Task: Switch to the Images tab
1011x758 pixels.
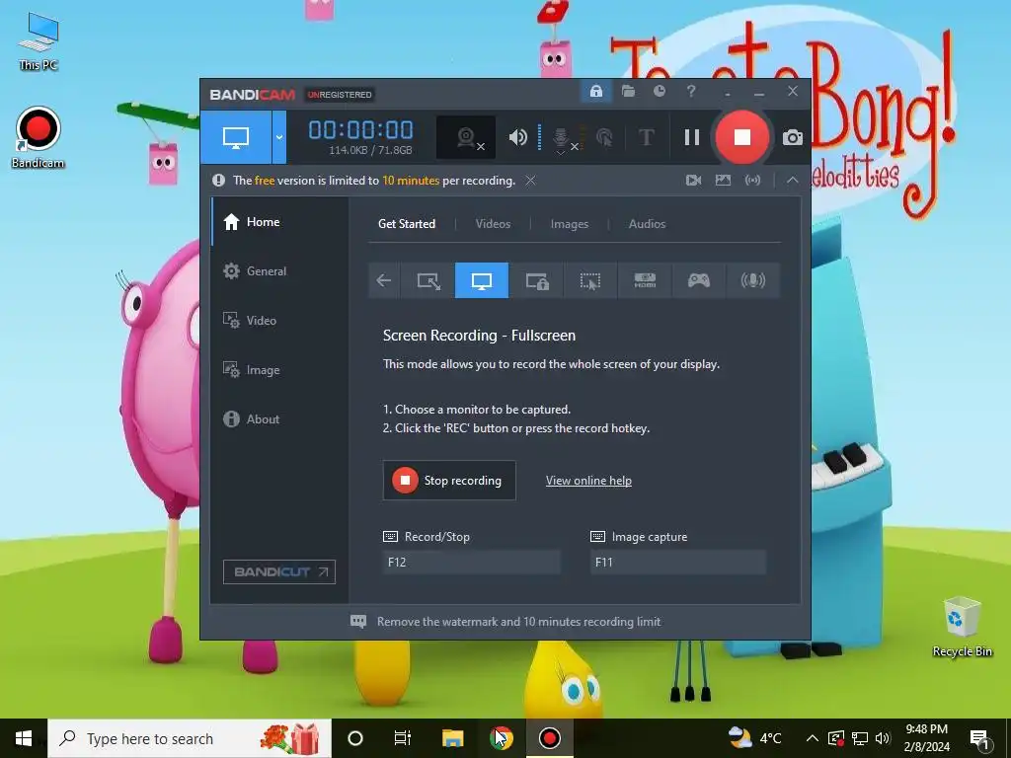Action: tap(570, 224)
